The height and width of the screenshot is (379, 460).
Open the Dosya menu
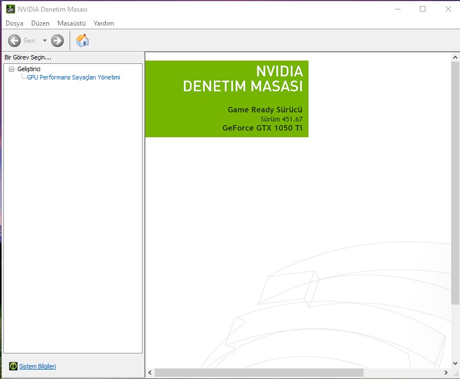point(14,23)
